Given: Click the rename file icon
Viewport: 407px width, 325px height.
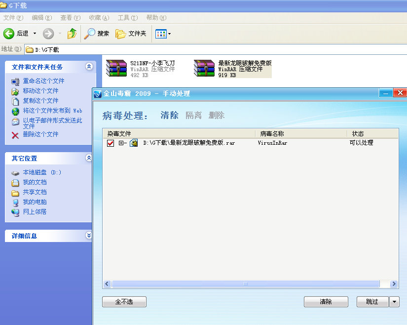Looking at the screenshot, I should 15,81.
